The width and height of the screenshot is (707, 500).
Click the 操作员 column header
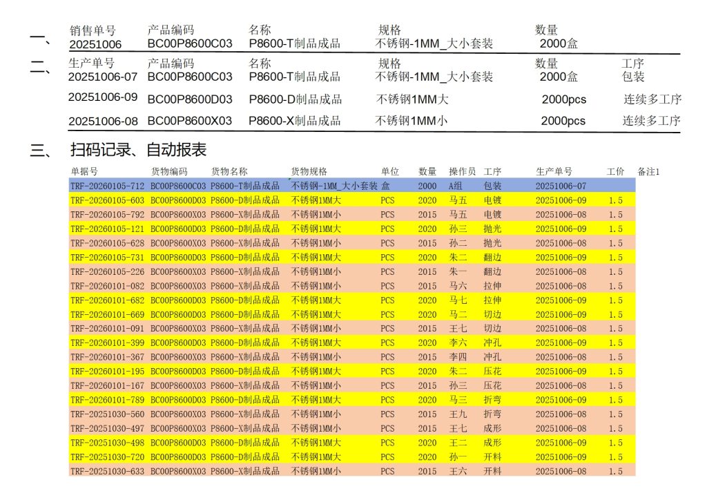462,171
